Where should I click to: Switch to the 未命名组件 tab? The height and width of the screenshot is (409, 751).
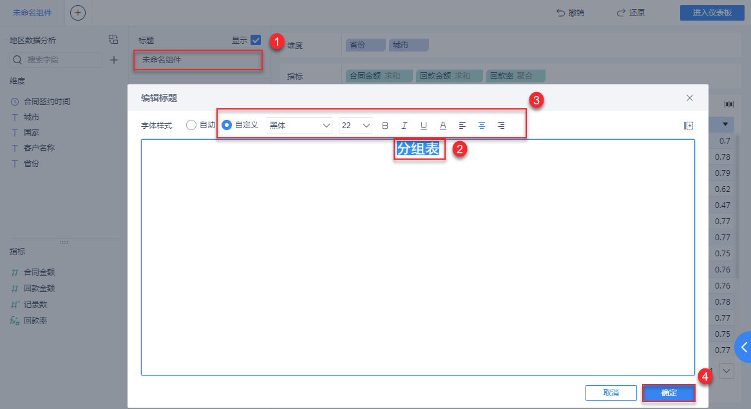tap(32, 13)
